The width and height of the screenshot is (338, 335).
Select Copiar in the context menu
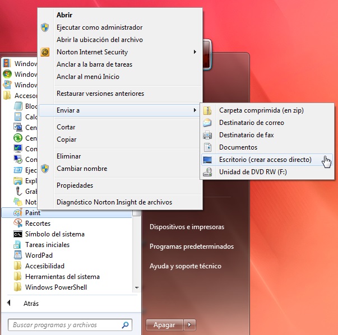pyautogui.click(x=120, y=139)
